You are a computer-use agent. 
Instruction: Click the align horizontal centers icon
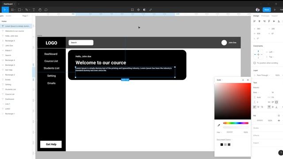[x=260, y=21]
